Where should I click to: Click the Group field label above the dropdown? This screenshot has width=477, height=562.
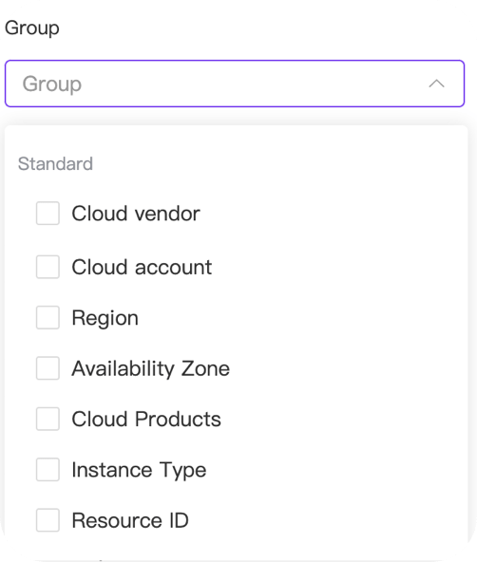coord(32,28)
